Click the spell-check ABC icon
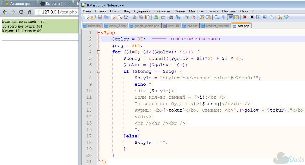 click(x=286, y=17)
